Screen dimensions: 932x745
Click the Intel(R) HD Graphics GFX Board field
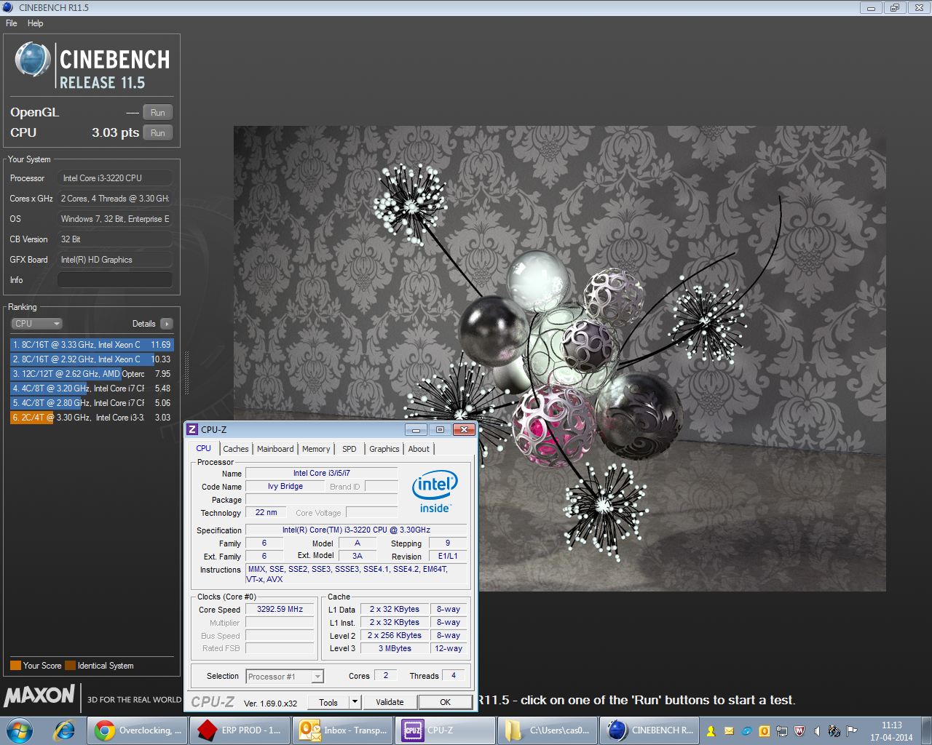pyautogui.click(x=115, y=260)
